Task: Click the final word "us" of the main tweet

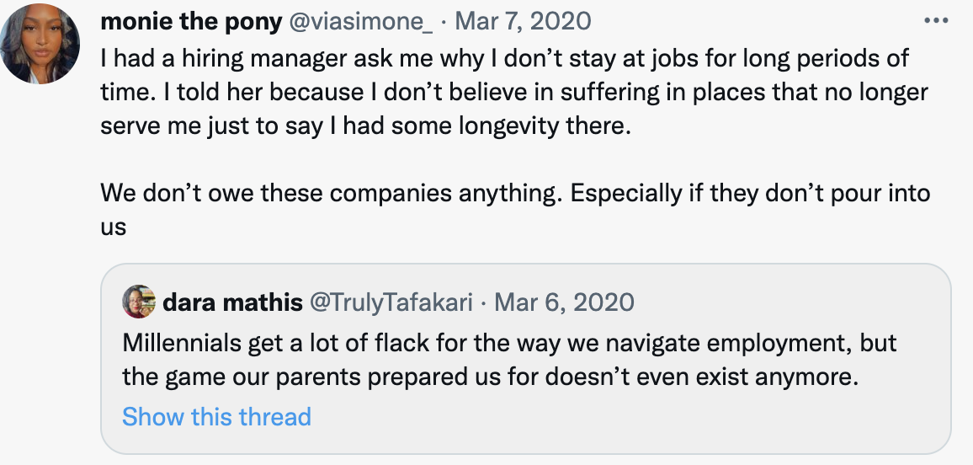Action: point(113,227)
